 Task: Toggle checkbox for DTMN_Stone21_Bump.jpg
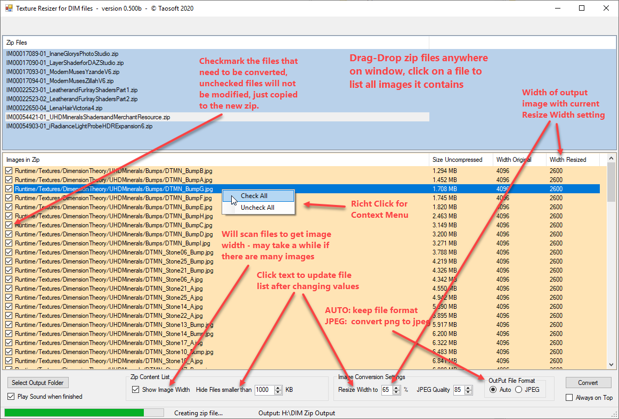[x=9, y=270]
